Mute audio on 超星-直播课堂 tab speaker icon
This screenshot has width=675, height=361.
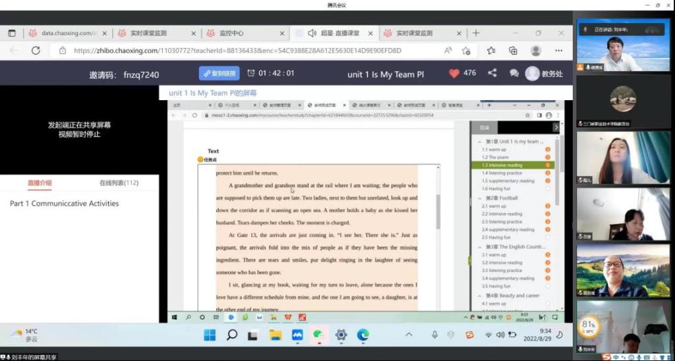click(312, 33)
